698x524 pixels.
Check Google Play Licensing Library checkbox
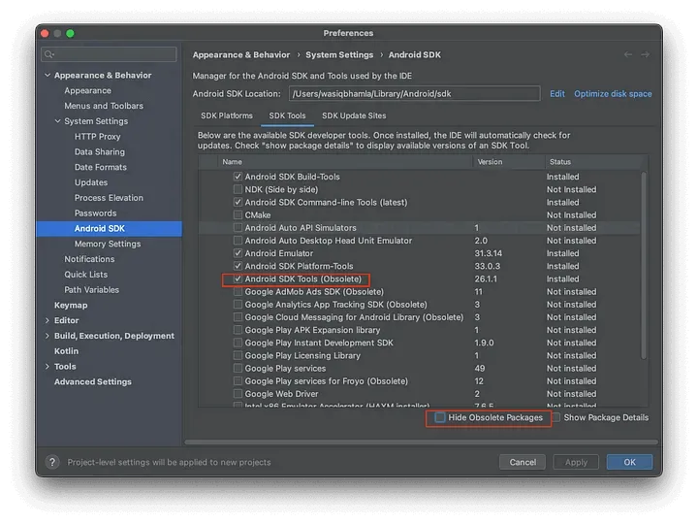tap(238, 355)
